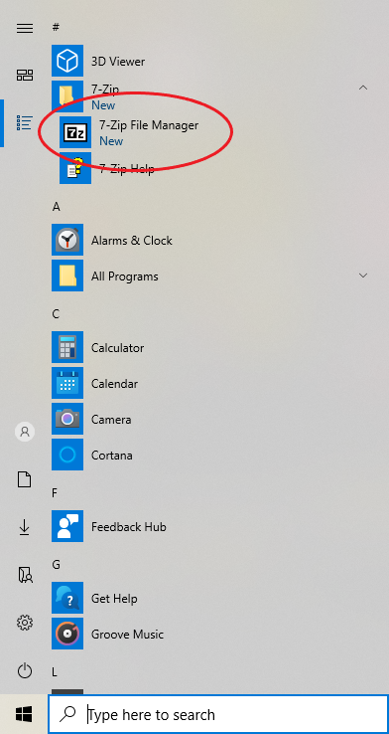Image resolution: width=389 pixels, height=734 pixels.
Task: Click the 'L' letter header
Action: coord(55,672)
